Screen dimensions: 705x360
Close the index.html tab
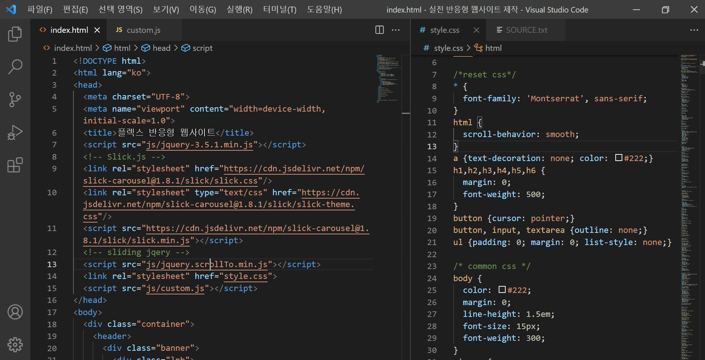click(x=97, y=30)
